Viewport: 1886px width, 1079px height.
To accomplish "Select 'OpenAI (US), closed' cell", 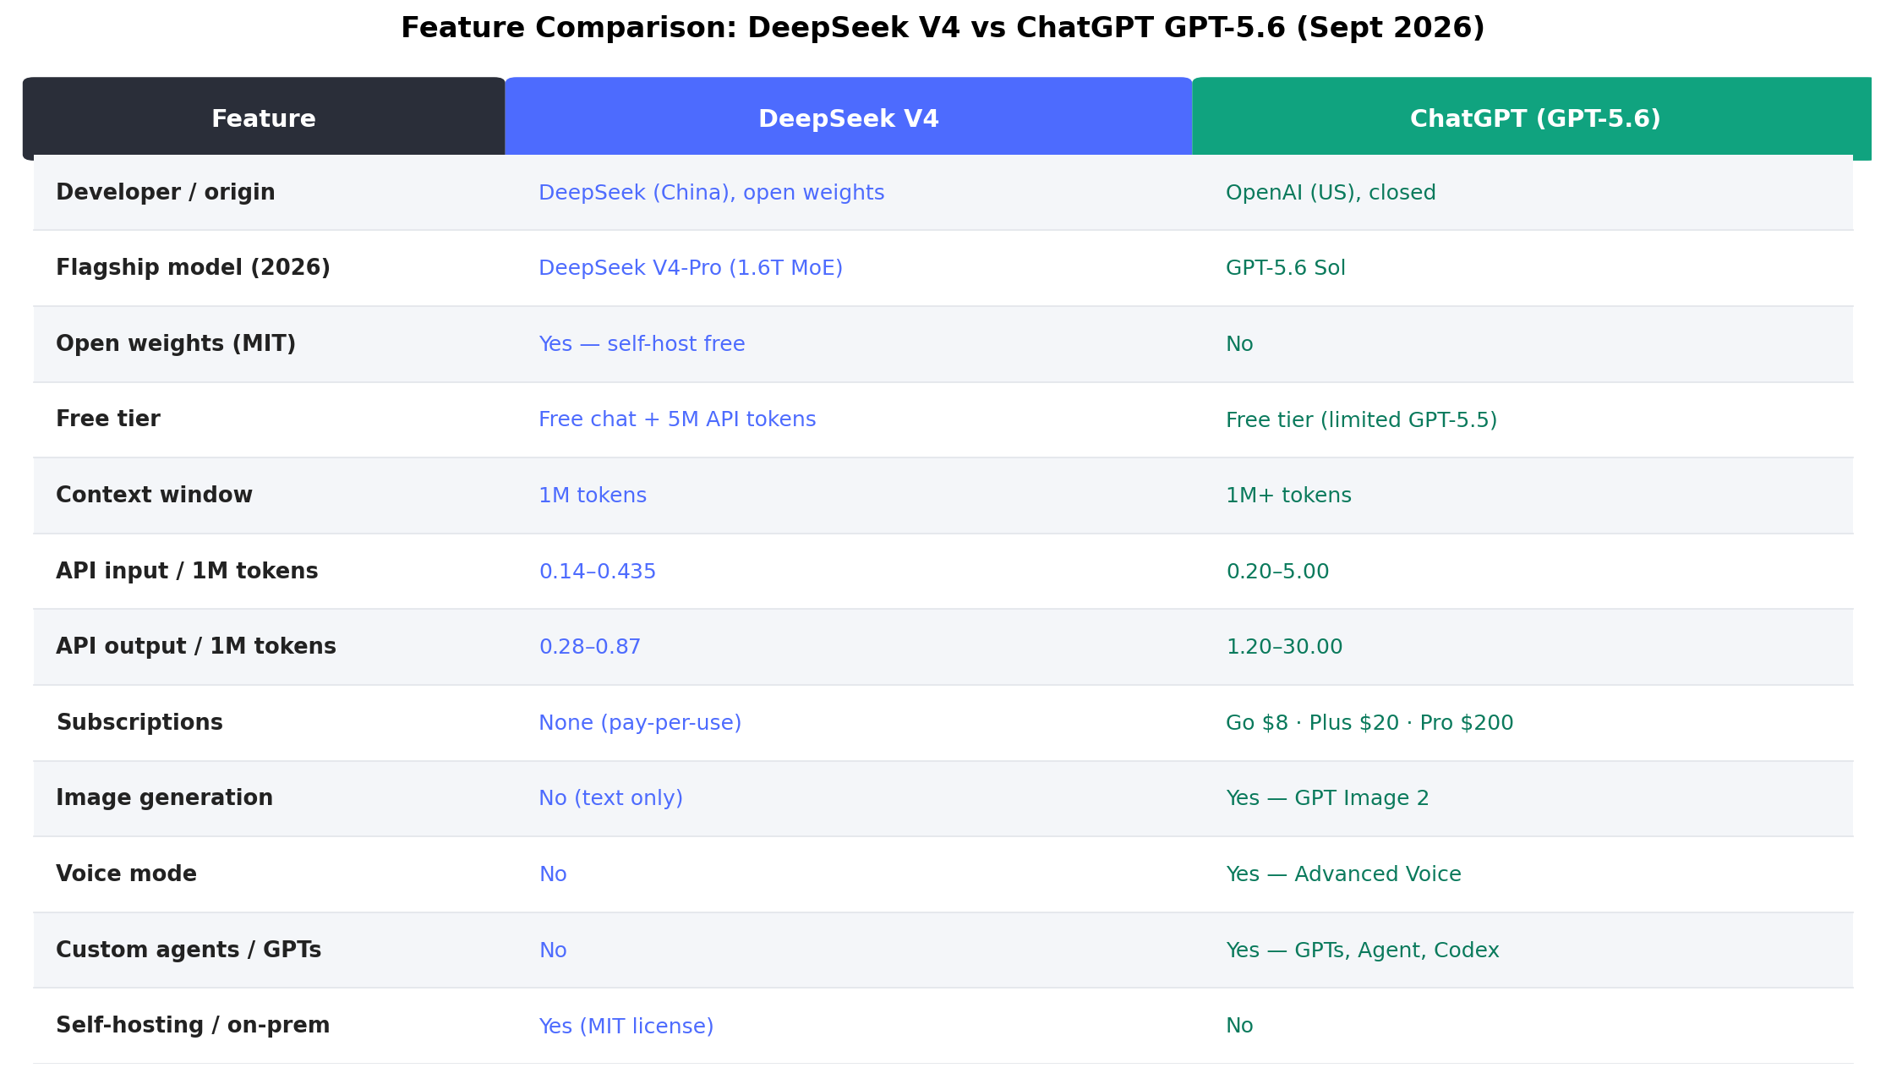I will (x=1331, y=193).
